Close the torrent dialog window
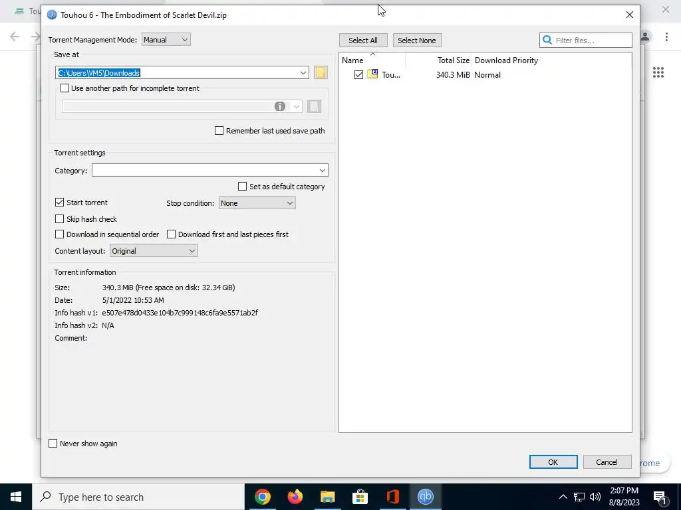Image resolution: width=681 pixels, height=510 pixels. 630,15
